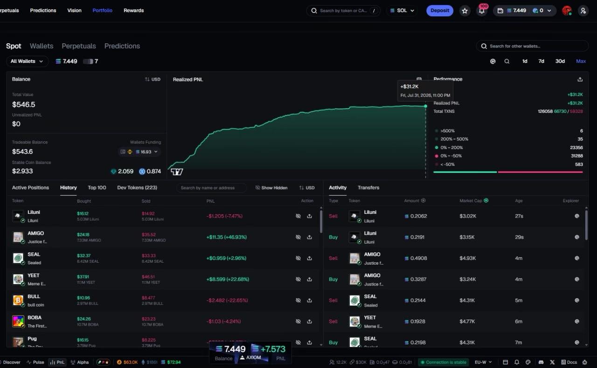Share the AMIGO history row PNL

[309, 237]
